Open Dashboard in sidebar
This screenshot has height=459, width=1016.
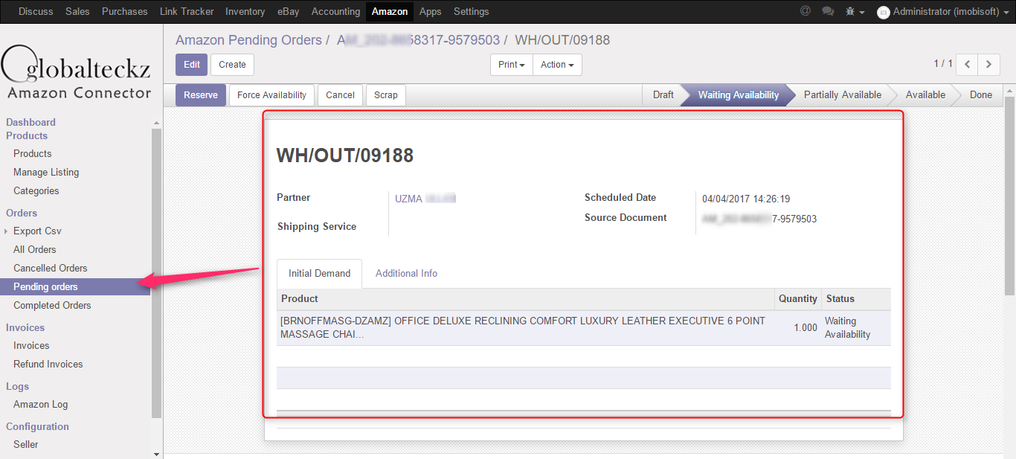click(31, 122)
